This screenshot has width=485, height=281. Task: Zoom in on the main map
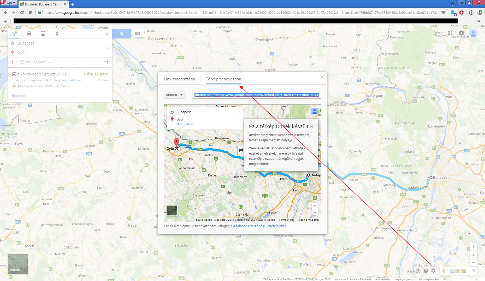tap(473, 255)
